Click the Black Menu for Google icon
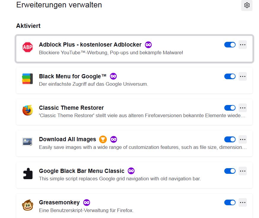 28,79
